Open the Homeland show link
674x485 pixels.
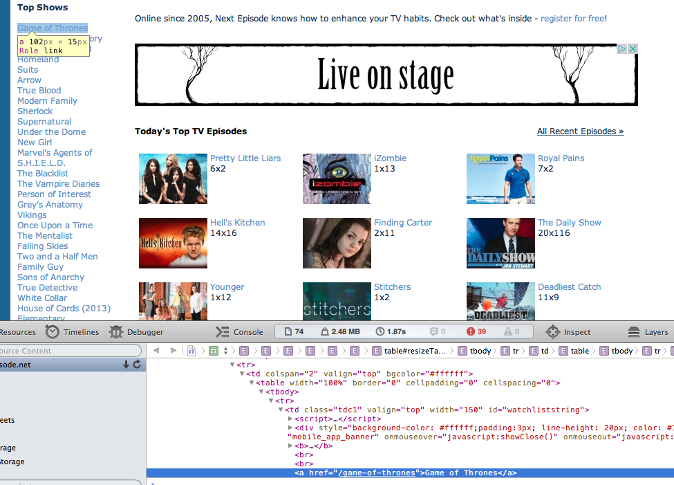tap(38, 60)
